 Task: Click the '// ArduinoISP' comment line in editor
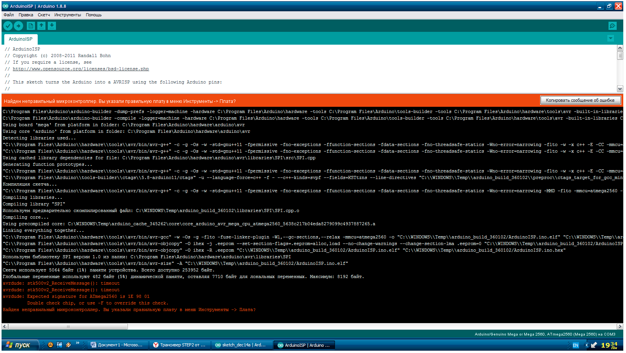23,49
